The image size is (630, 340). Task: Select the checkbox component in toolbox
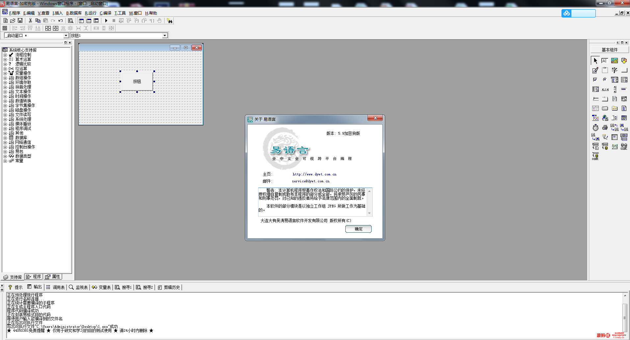pyautogui.click(x=595, y=80)
